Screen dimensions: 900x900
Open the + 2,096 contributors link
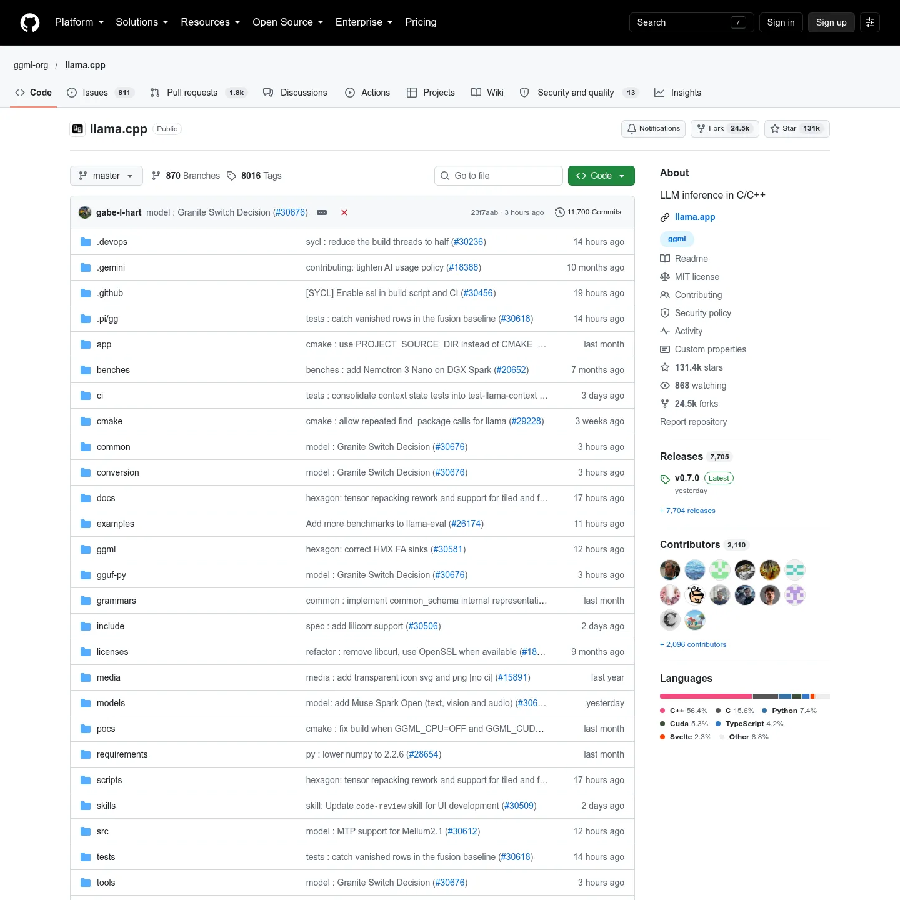693,644
